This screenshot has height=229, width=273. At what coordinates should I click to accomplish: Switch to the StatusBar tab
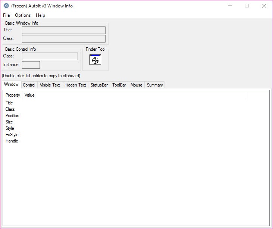[99, 85]
